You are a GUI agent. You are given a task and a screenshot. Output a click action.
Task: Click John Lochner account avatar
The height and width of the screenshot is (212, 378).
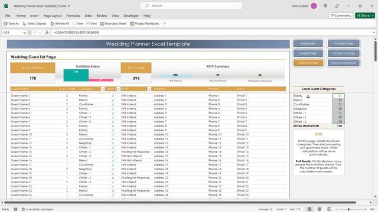(314, 6)
